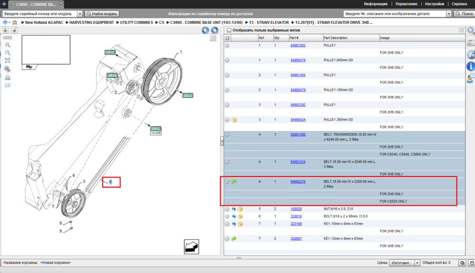Click the home icon in breadcrumb
Image resolution: width=475 pixels, height=273 pixels.
pos(15,22)
